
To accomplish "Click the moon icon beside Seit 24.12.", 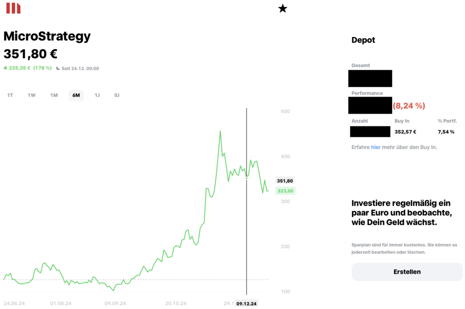I will pyautogui.click(x=58, y=68).
